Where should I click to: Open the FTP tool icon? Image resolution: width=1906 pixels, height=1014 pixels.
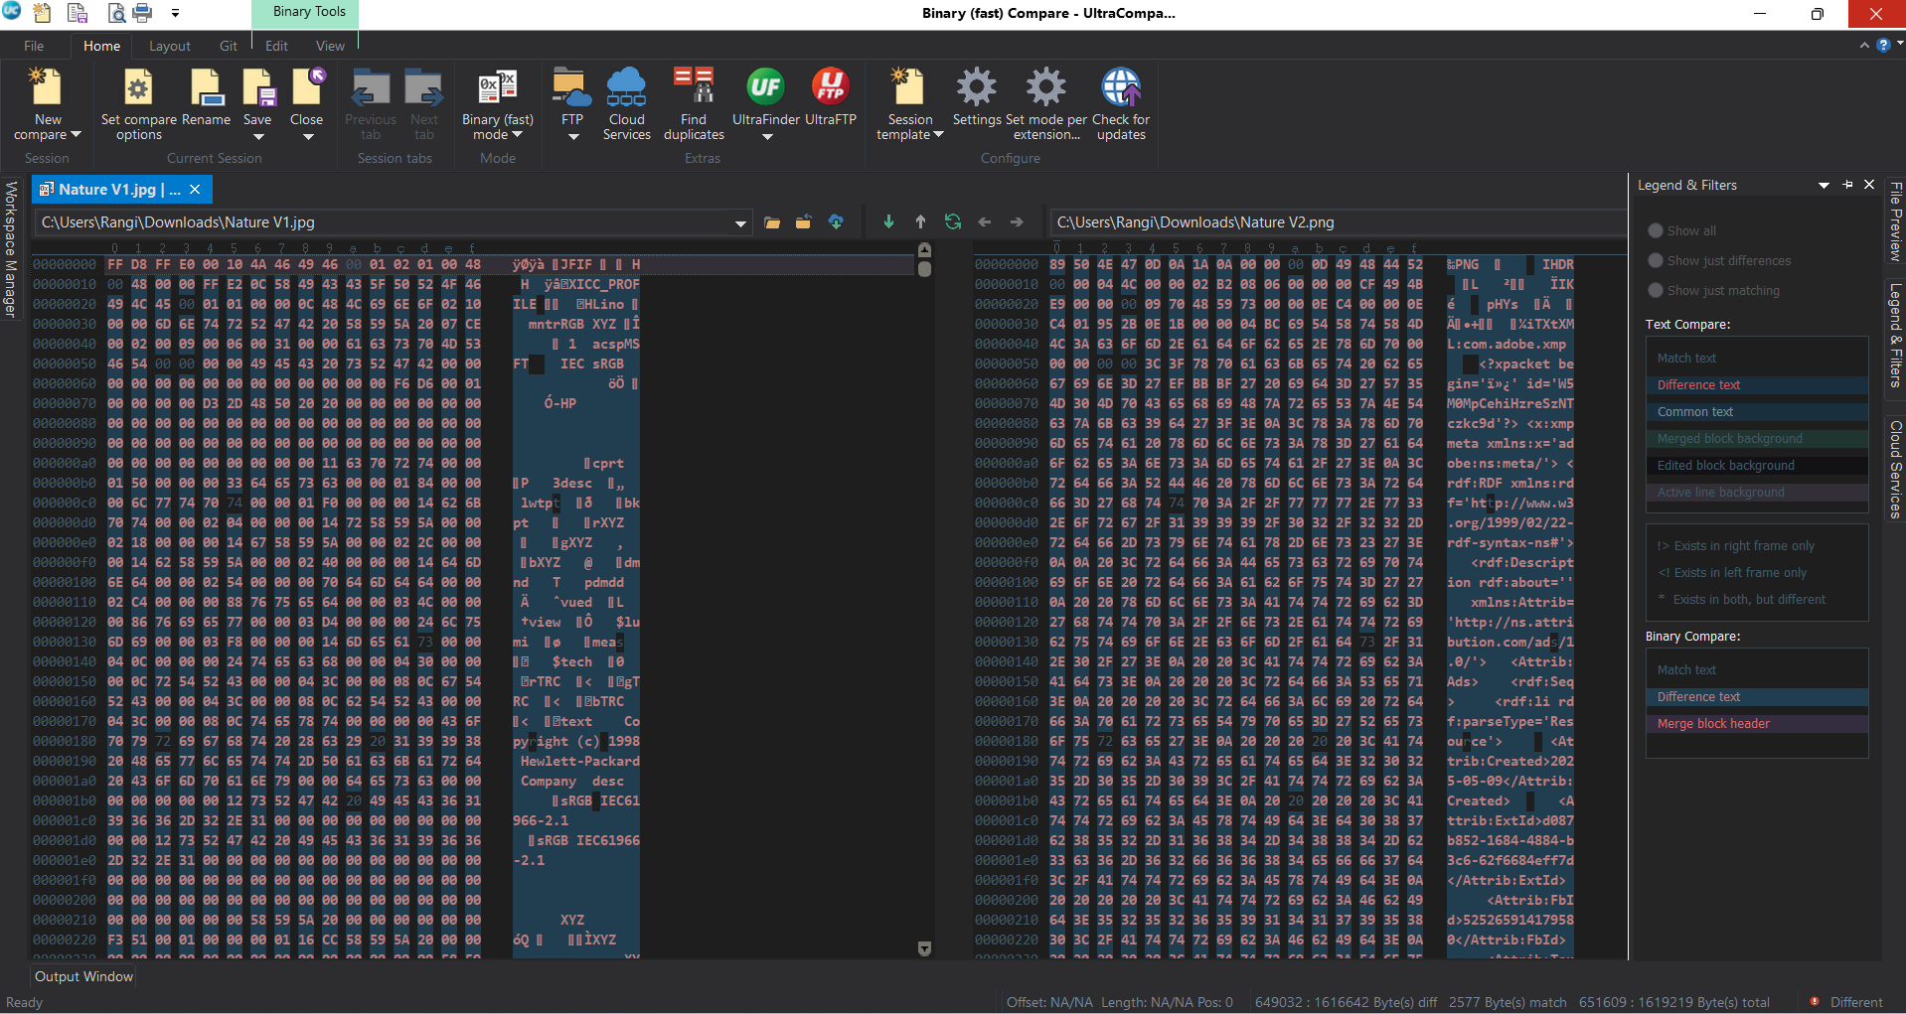click(x=572, y=87)
